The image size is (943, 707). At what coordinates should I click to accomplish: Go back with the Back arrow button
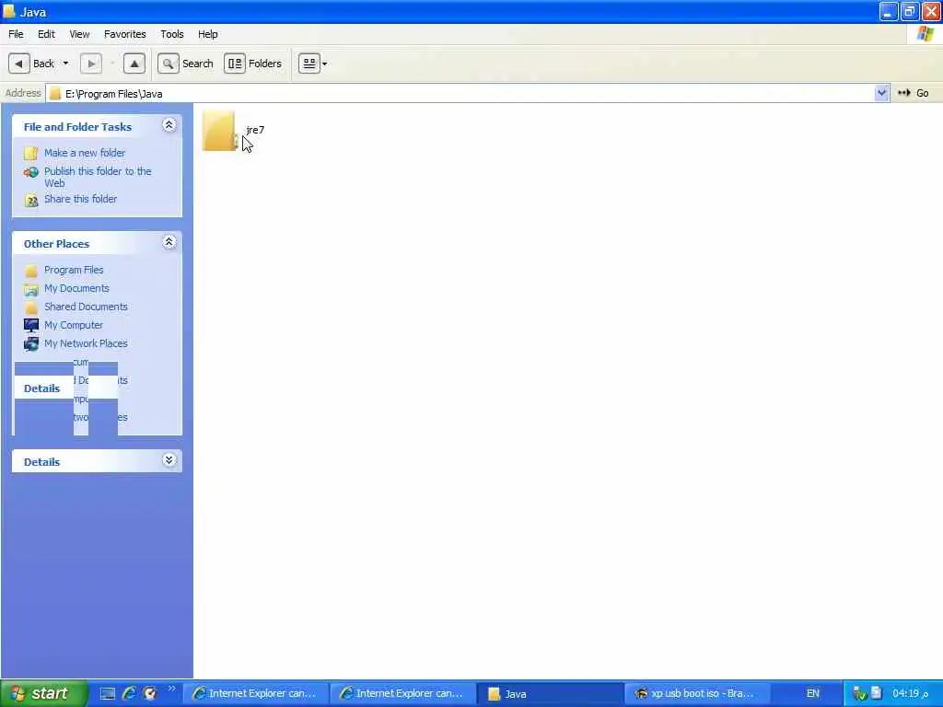19,64
